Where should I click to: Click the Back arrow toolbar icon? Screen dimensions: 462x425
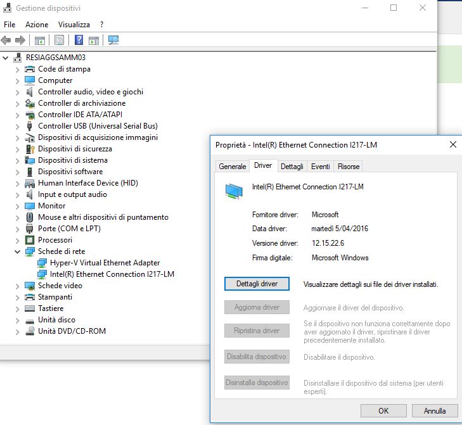6,40
